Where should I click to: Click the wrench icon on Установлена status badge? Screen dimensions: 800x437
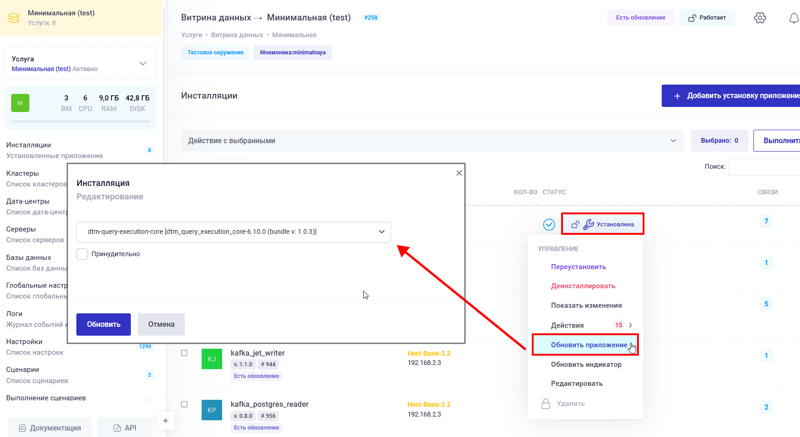tap(588, 224)
